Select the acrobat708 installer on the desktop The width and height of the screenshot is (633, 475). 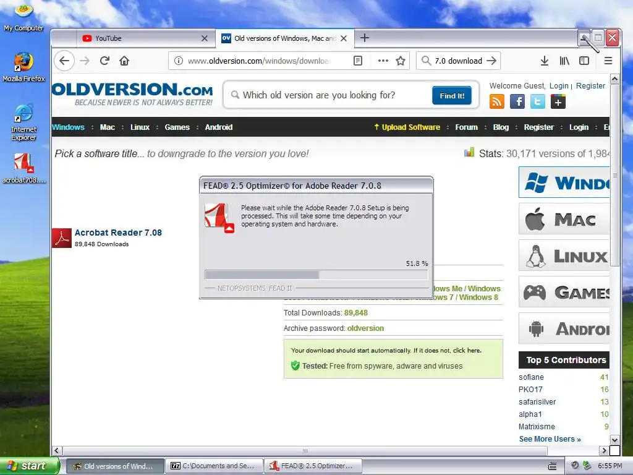coord(24,169)
